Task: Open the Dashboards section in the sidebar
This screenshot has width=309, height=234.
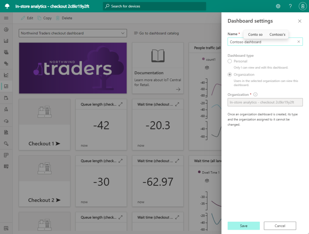Action: click(6, 86)
